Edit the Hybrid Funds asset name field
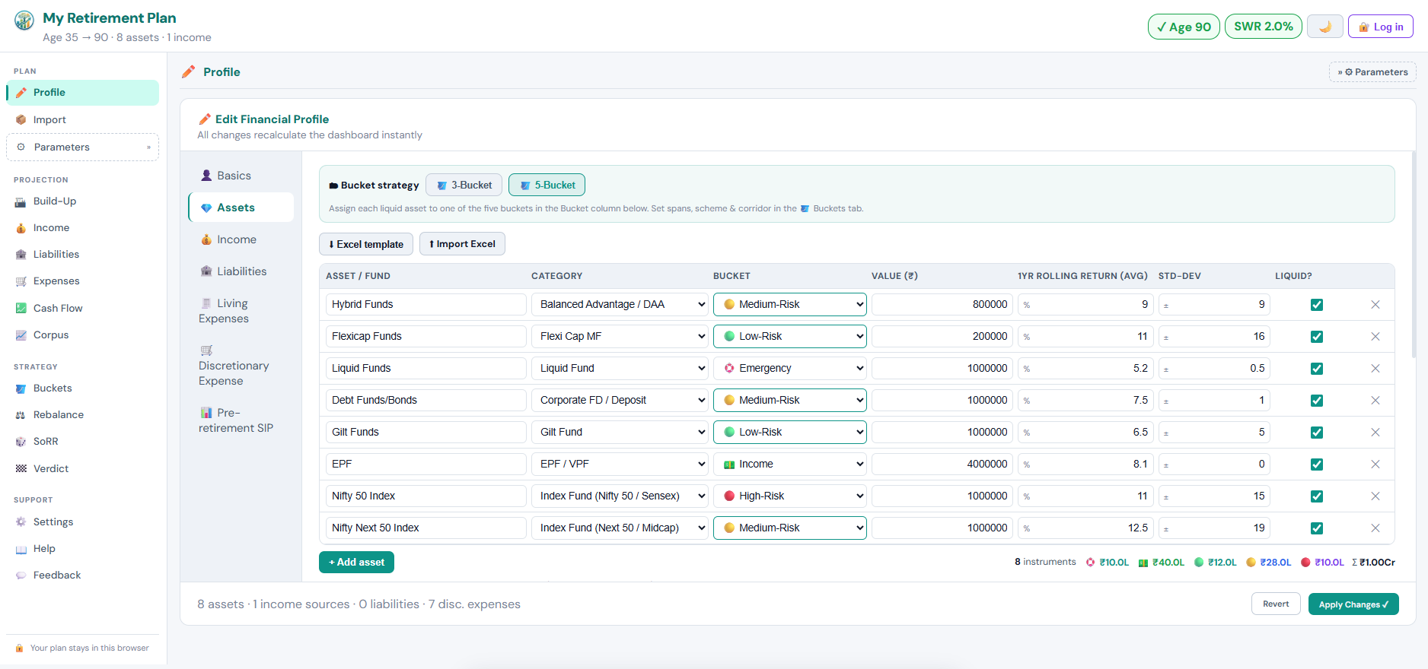 tap(426, 304)
